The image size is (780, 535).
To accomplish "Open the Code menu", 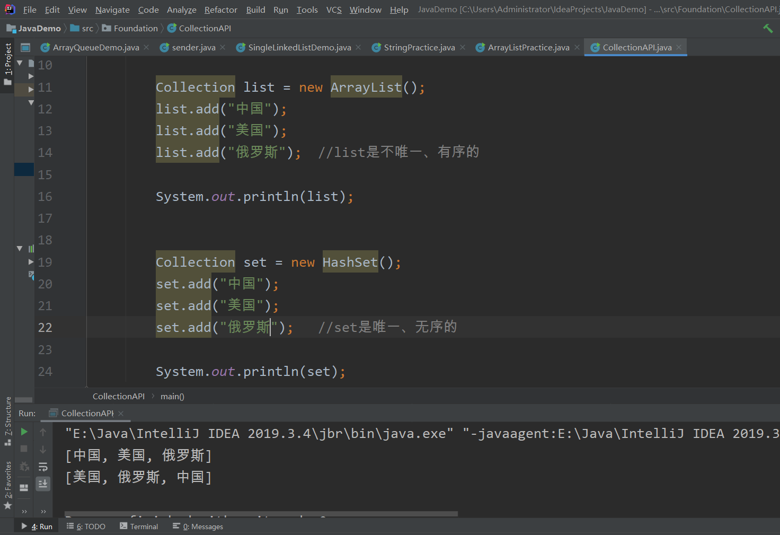I will pos(148,10).
